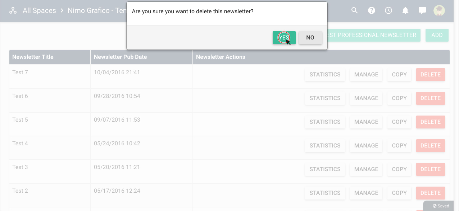Sort by the Newsletter Pub Date column header

tap(121, 57)
